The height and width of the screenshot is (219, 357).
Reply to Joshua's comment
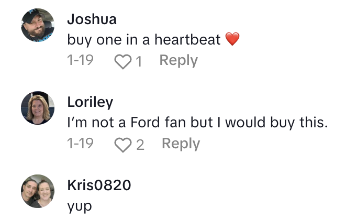click(x=178, y=61)
